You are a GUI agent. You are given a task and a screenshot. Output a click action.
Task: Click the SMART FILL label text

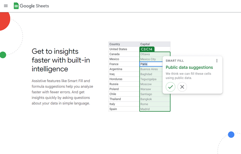[x=175, y=61]
